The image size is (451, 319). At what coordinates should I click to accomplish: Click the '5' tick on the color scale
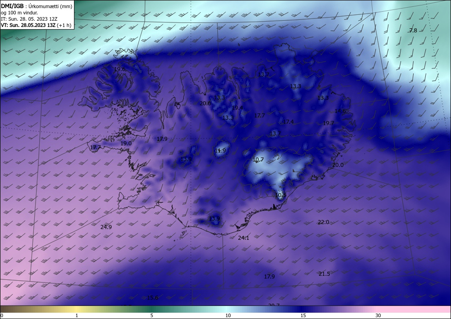pos(152,315)
